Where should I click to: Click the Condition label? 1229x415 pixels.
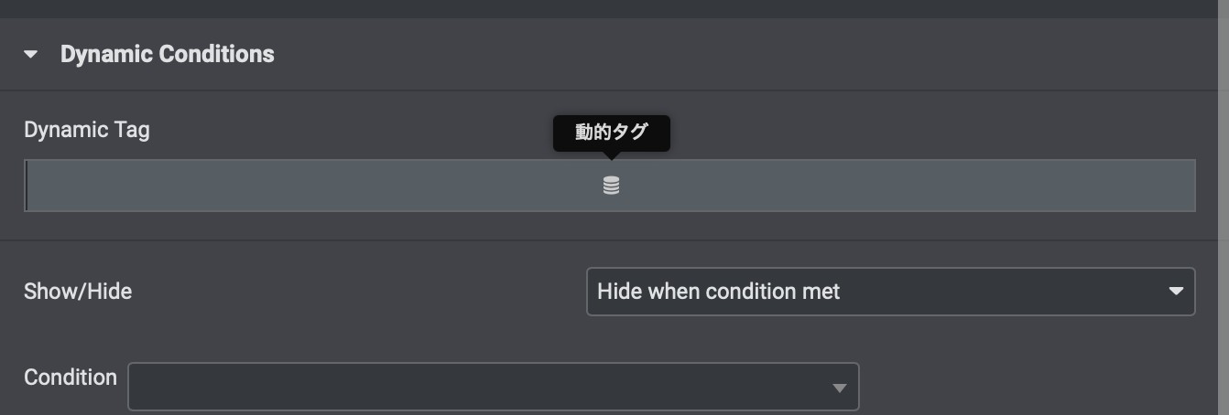(x=71, y=378)
